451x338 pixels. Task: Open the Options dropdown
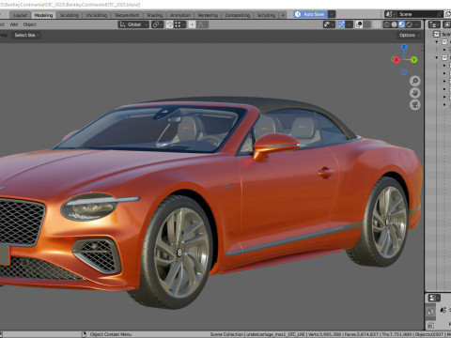point(409,35)
